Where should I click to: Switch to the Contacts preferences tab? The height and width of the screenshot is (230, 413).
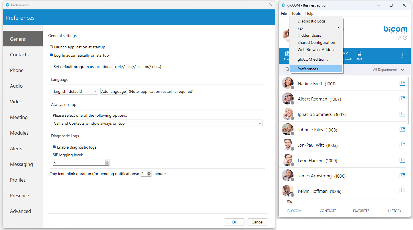(x=23, y=55)
